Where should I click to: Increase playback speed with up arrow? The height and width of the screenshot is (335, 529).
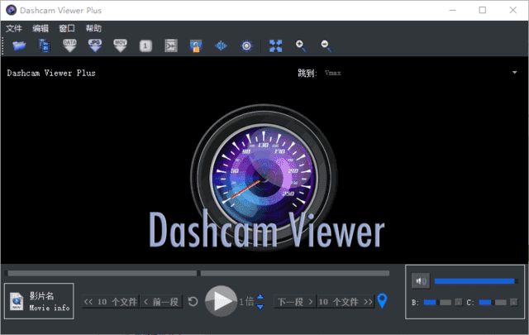point(260,298)
